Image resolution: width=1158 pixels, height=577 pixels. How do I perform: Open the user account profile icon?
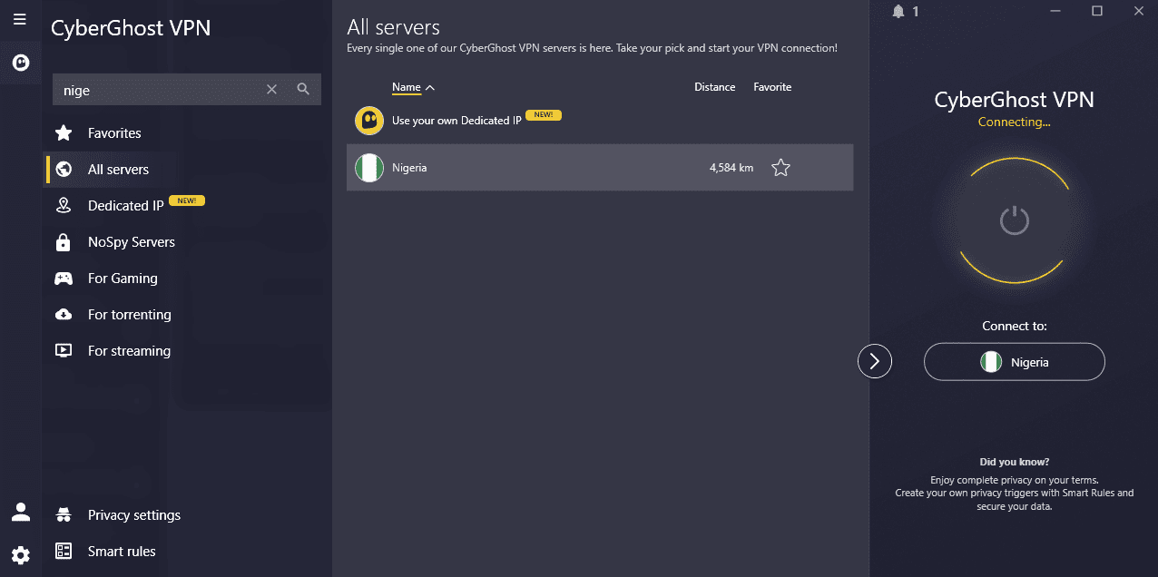click(x=20, y=513)
